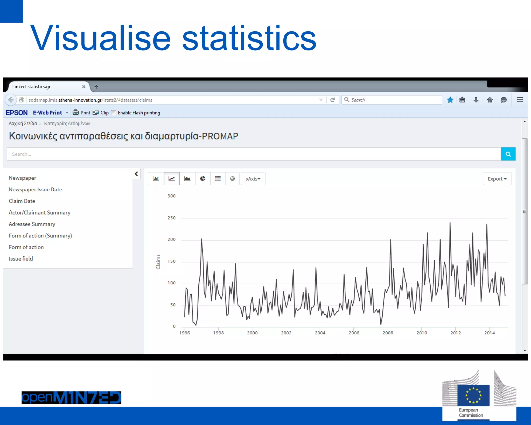Click the EPSON Print button

[82, 113]
